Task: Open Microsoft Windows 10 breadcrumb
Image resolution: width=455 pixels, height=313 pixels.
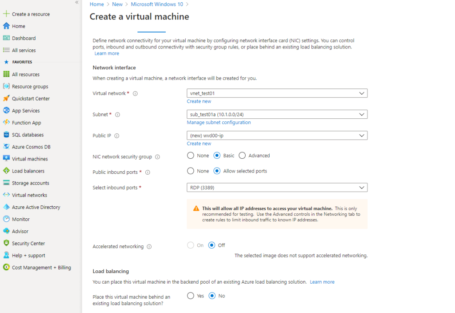Action: click(157, 4)
